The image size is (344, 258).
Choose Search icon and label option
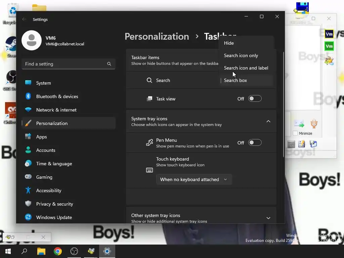246,68
